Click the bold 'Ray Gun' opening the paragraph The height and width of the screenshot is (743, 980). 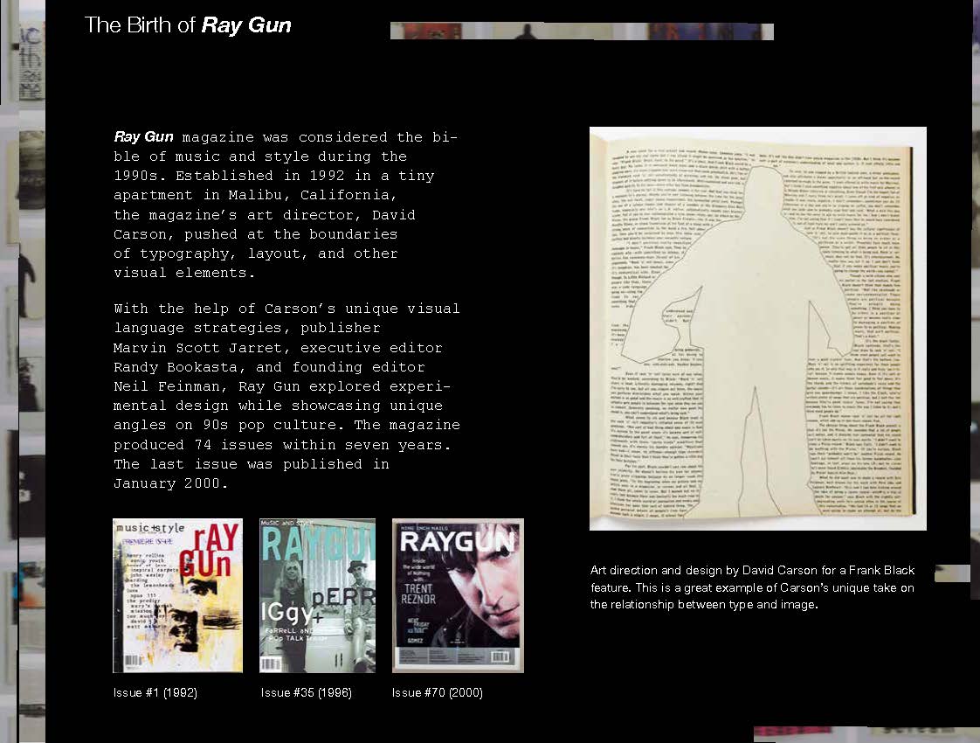coord(144,136)
